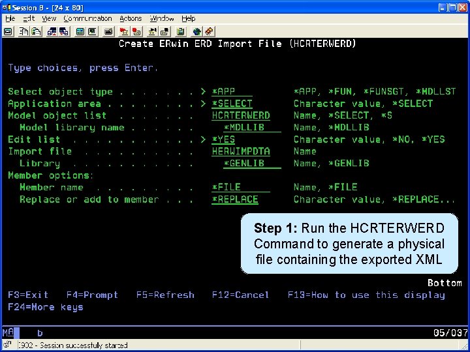Click the HERWIMPDTA import file field
470x352 pixels.
pos(241,151)
